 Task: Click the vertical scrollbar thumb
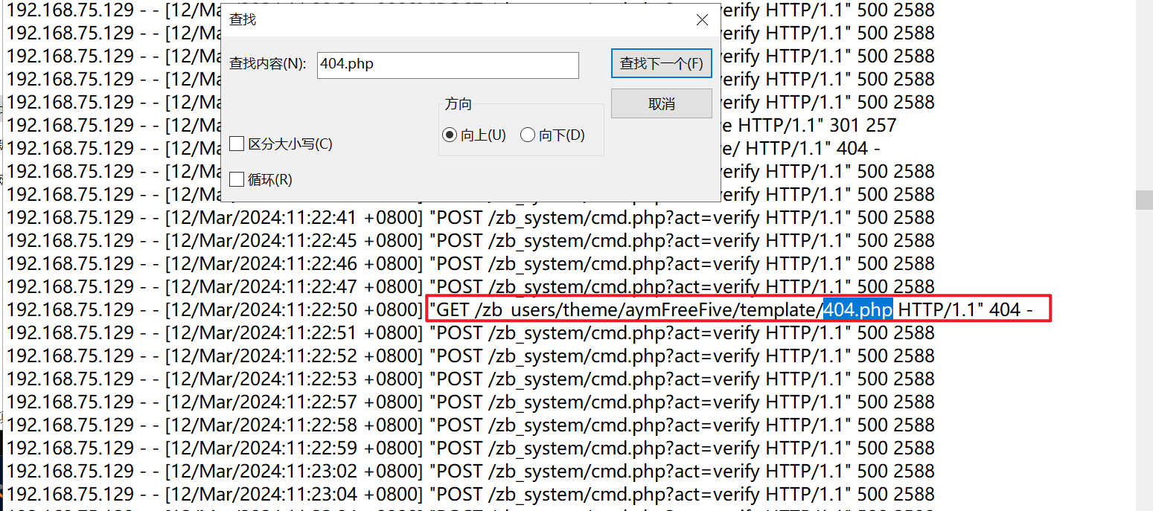tap(1143, 199)
